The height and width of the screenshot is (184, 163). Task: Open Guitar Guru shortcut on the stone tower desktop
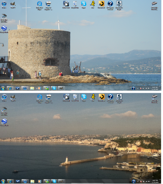(x=66, y=5)
